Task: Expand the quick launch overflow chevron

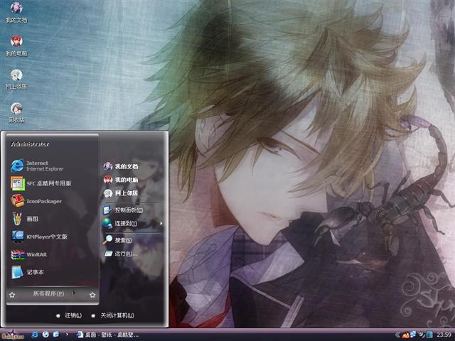Action: (x=67, y=335)
